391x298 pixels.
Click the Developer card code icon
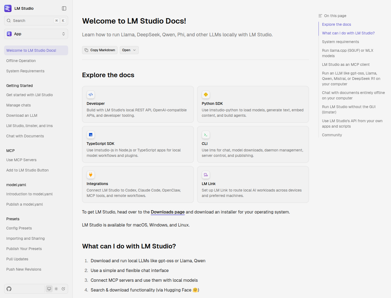pyautogui.click(x=91, y=95)
